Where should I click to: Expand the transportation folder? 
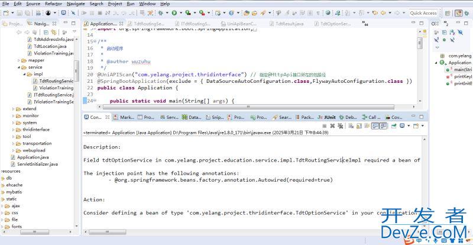click(x=13, y=143)
